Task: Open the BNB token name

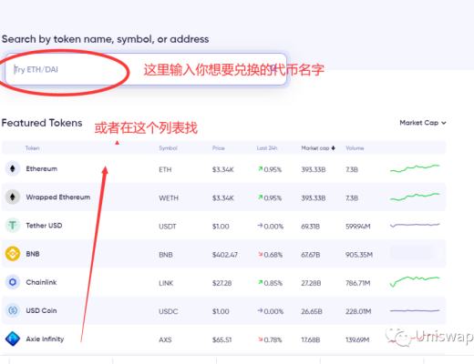Action: (x=33, y=254)
